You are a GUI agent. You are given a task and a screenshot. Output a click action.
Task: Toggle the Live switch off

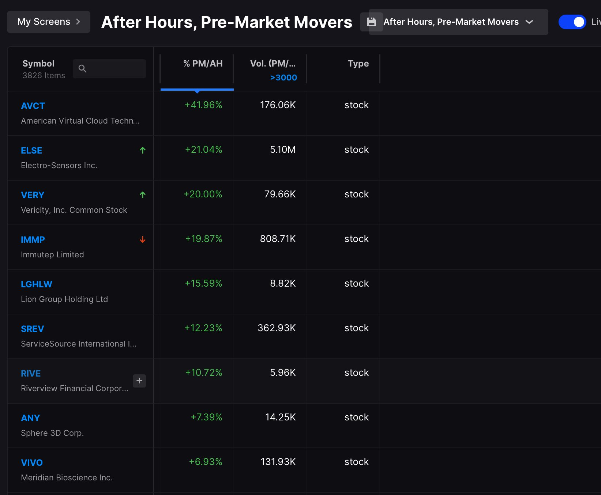point(572,22)
